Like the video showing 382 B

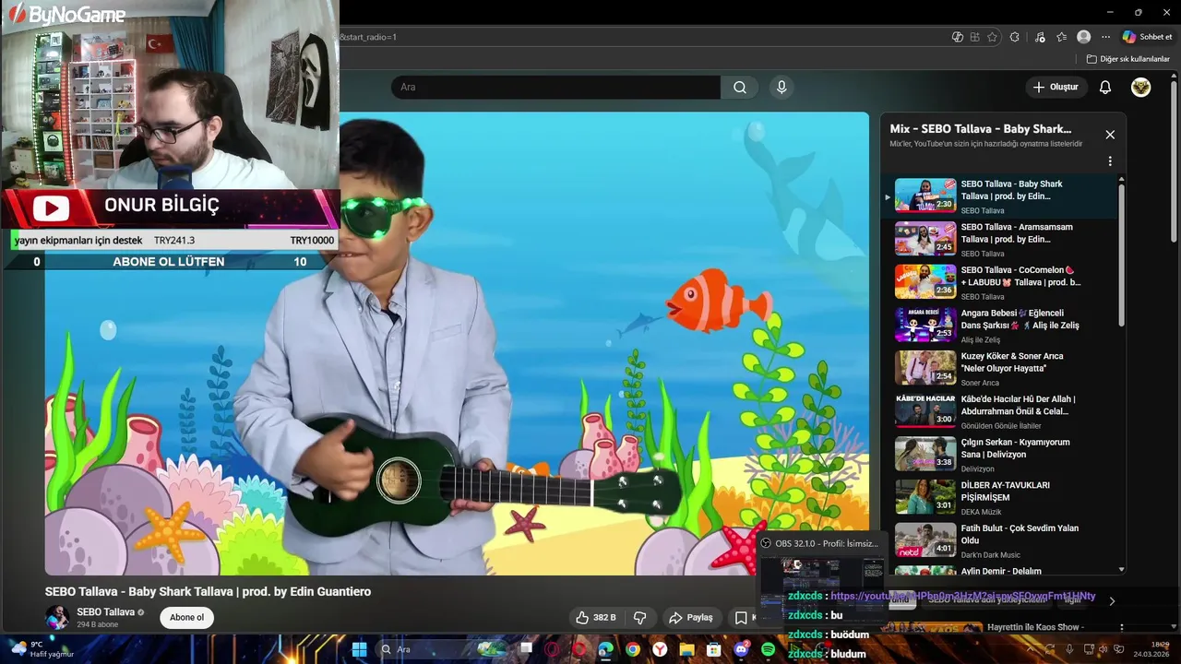(x=596, y=617)
